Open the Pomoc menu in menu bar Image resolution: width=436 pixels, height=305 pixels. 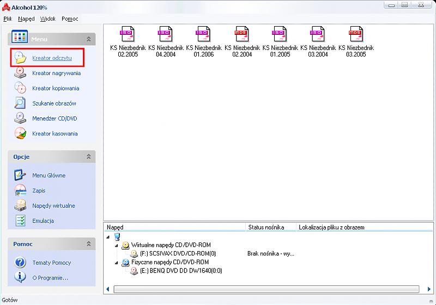point(70,18)
